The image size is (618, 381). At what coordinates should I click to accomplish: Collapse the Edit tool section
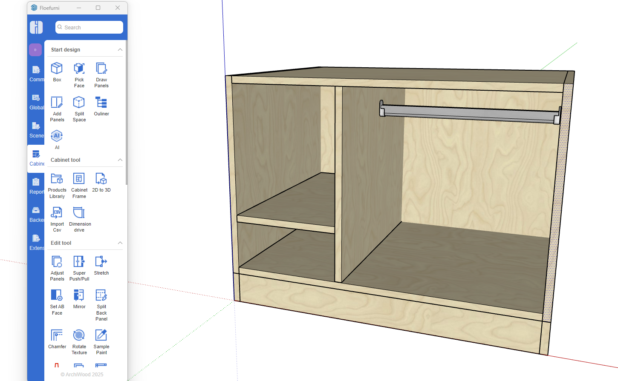tap(120, 243)
